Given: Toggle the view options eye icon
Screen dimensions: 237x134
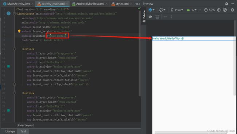Looking at the screenshot, I should click(150, 17).
